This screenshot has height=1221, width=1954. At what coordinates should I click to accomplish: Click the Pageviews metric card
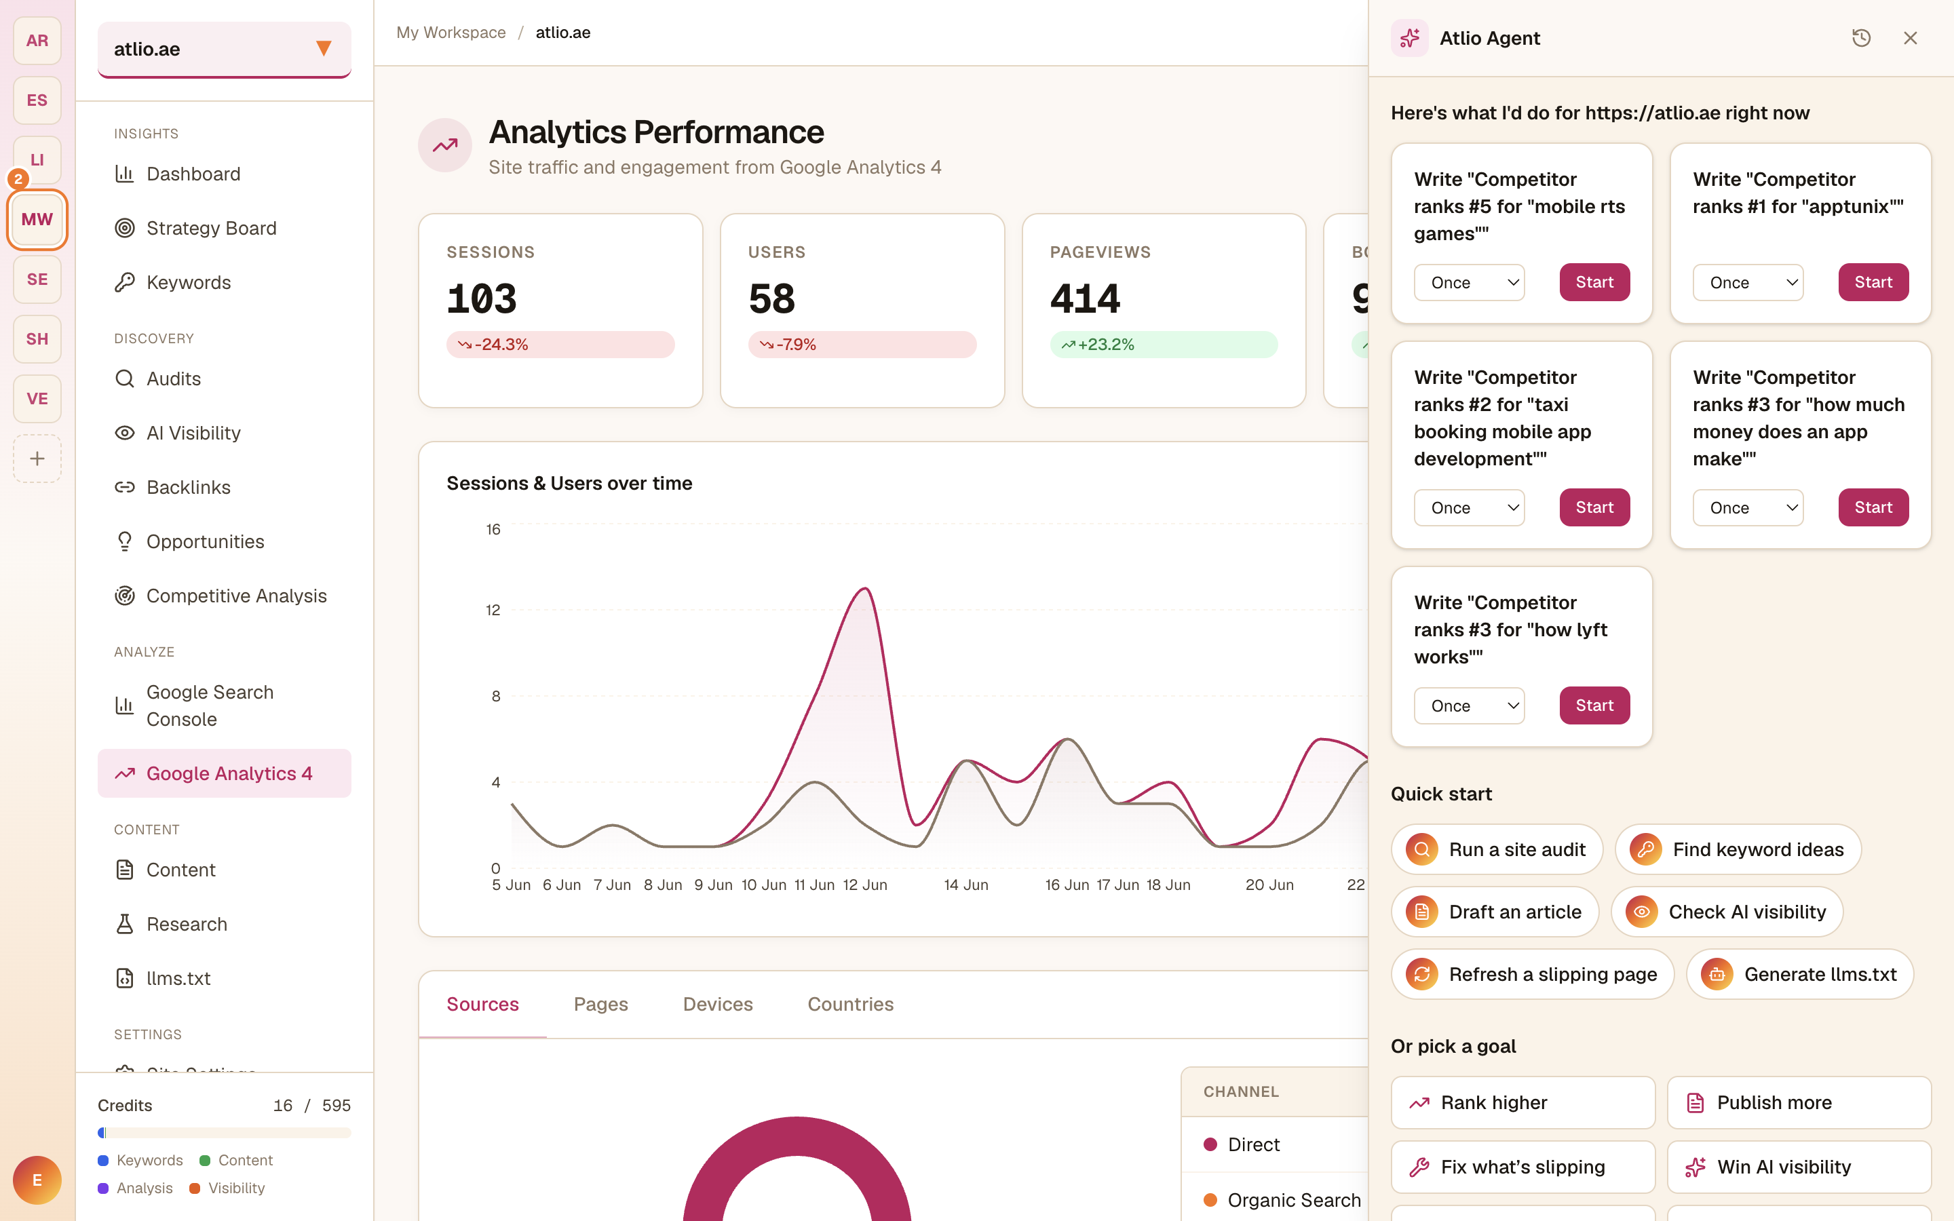[1164, 311]
